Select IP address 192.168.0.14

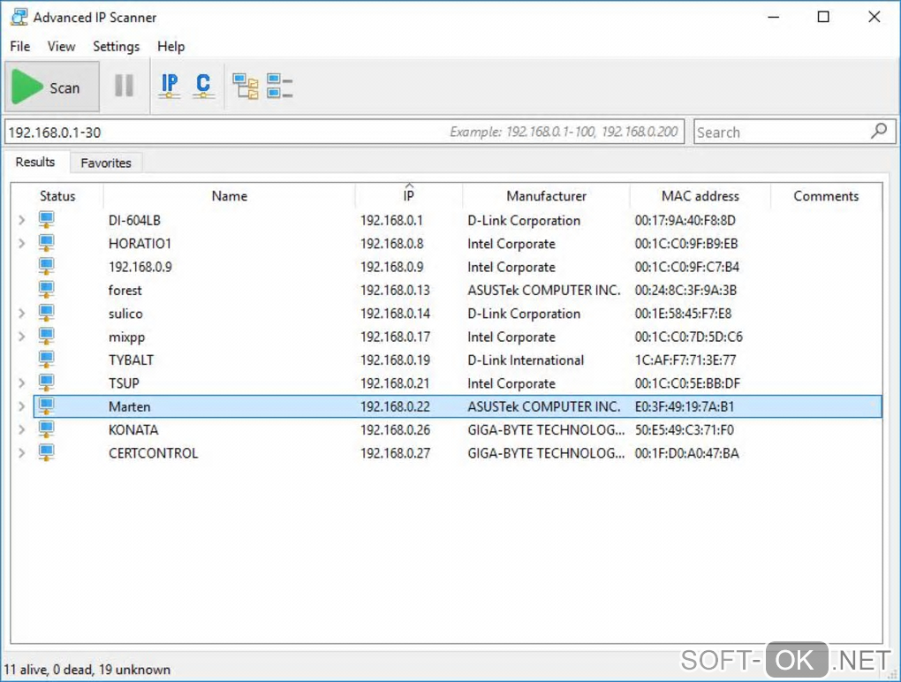[395, 314]
